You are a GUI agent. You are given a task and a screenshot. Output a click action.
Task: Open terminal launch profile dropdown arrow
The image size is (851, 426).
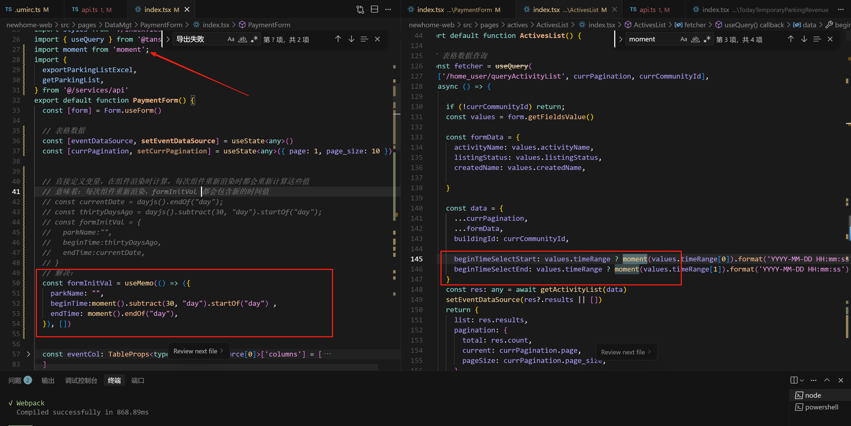point(802,380)
